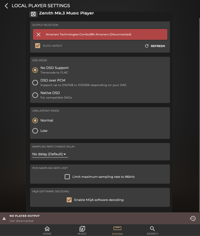Open the playback history clock icon
This screenshot has width=200, height=236.
[x=192, y=218]
